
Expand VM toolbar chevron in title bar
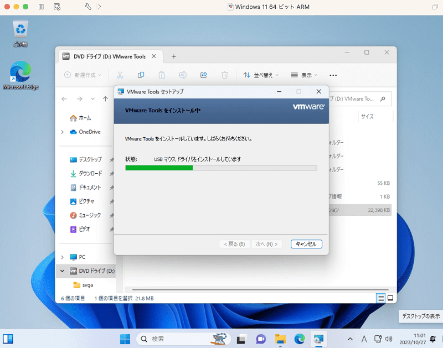(x=99, y=7)
